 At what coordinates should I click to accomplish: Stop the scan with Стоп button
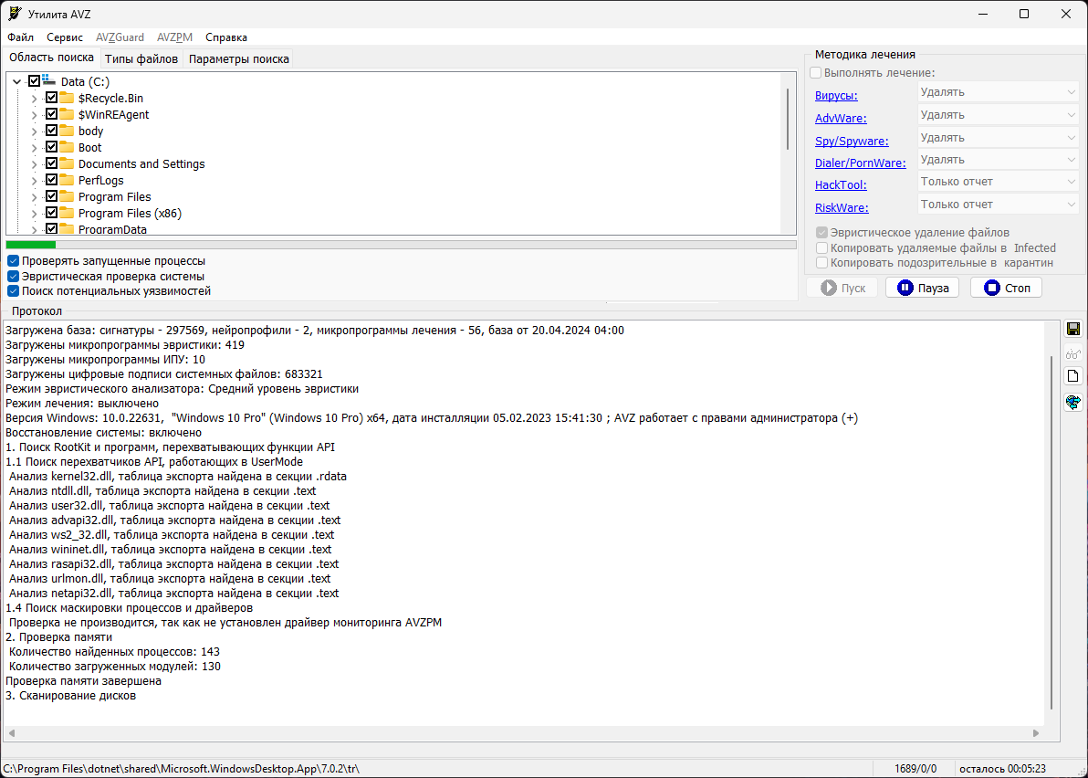point(1005,288)
